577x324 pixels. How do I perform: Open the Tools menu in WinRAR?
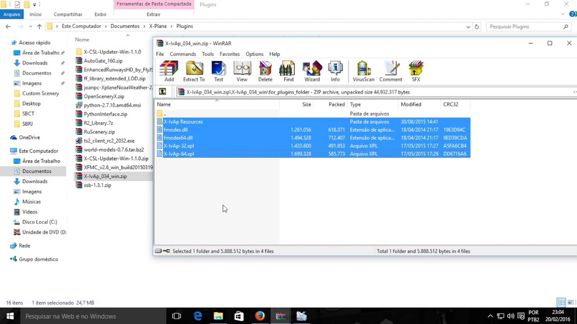(208, 54)
